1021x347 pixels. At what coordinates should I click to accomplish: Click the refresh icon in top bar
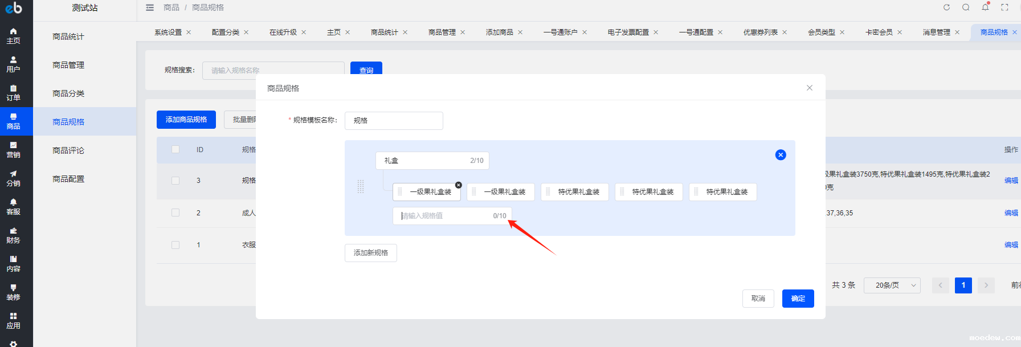pos(946,7)
